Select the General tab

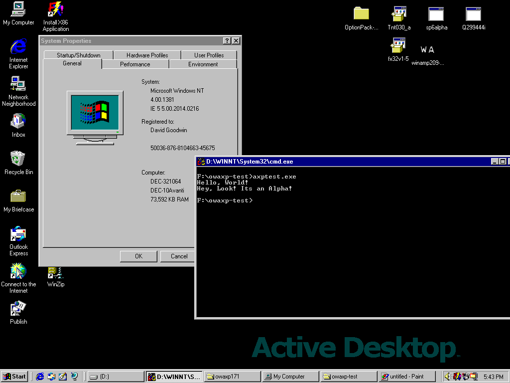[72, 63]
